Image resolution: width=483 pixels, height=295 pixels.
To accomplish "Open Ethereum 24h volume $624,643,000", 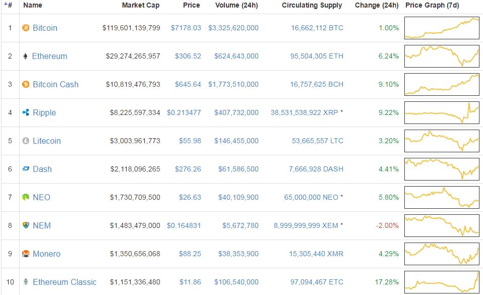I will pos(236,56).
